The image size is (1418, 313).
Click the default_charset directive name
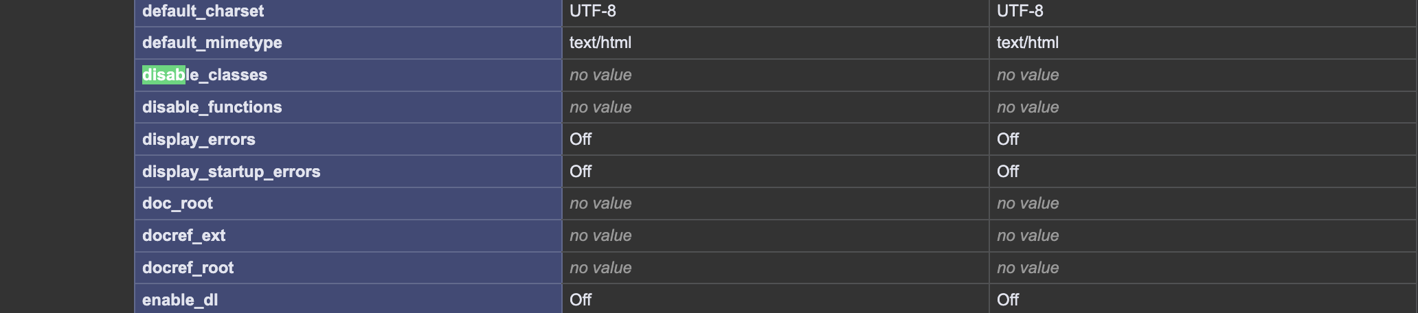(x=203, y=11)
